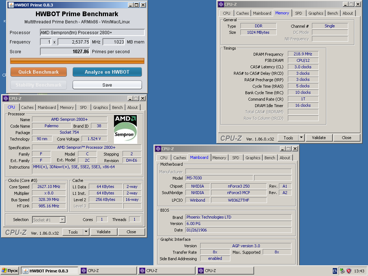Open the Socket #1 selection combo box
The height and width of the screenshot is (276, 368).
49,220
